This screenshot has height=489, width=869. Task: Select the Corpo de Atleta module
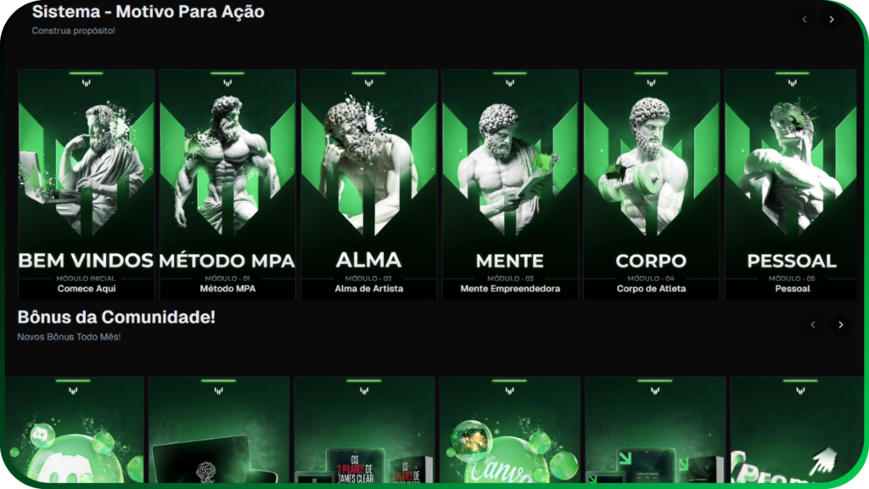tap(651, 184)
